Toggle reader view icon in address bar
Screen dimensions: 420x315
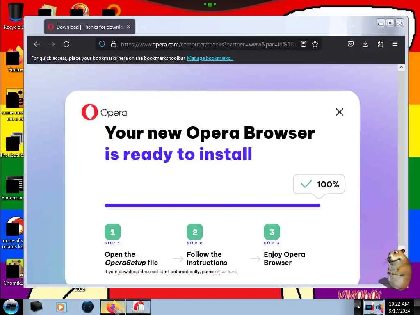pos(303,44)
